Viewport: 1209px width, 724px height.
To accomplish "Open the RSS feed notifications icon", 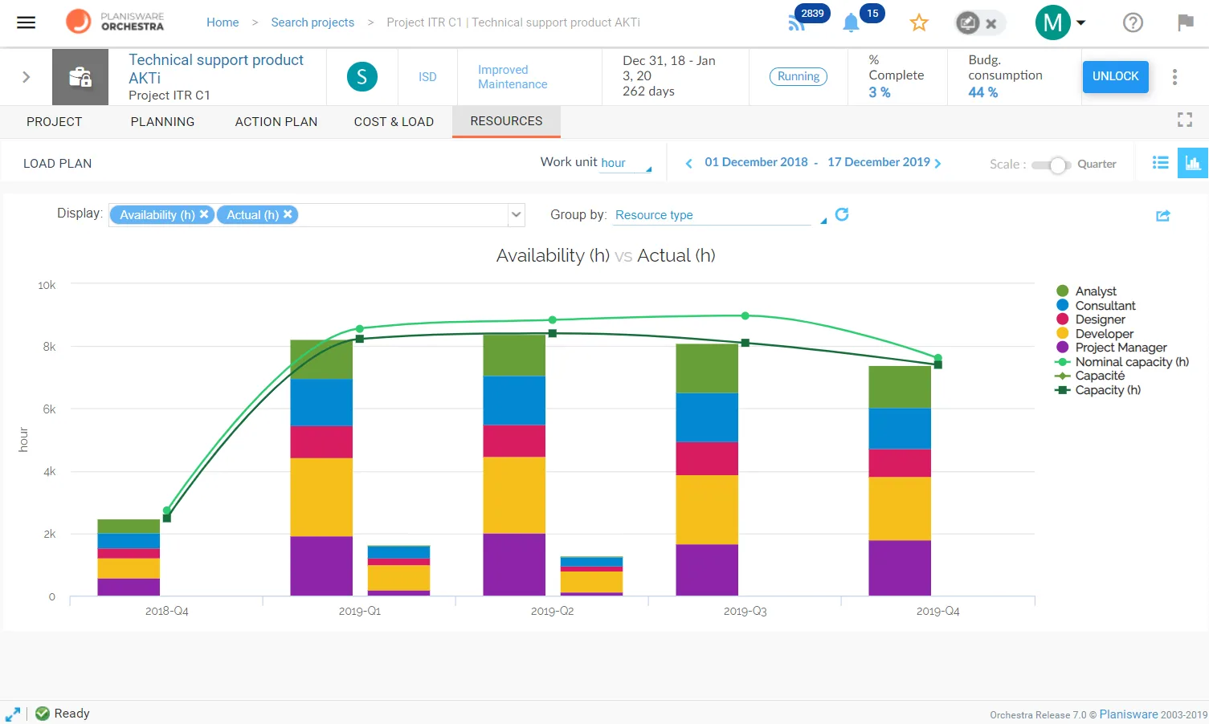I will (x=796, y=23).
